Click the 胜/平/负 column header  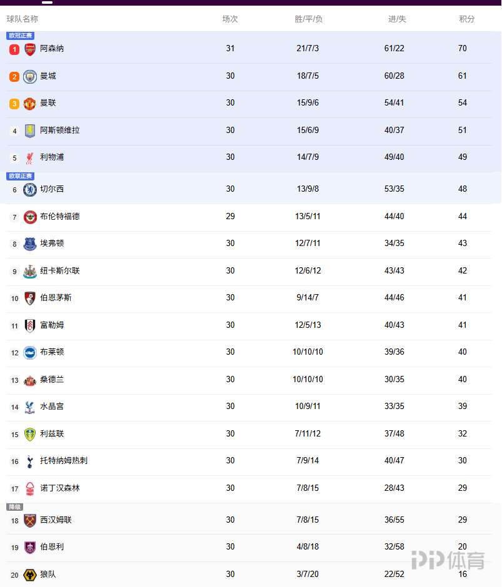tap(309, 19)
